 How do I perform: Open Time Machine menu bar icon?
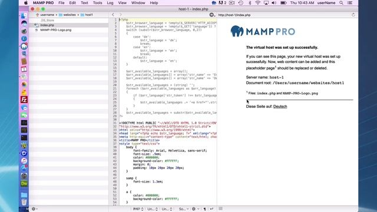[241, 3]
